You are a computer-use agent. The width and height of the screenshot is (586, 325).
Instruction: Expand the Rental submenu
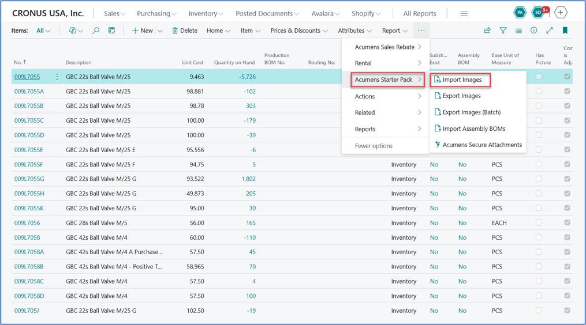pos(387,63)
